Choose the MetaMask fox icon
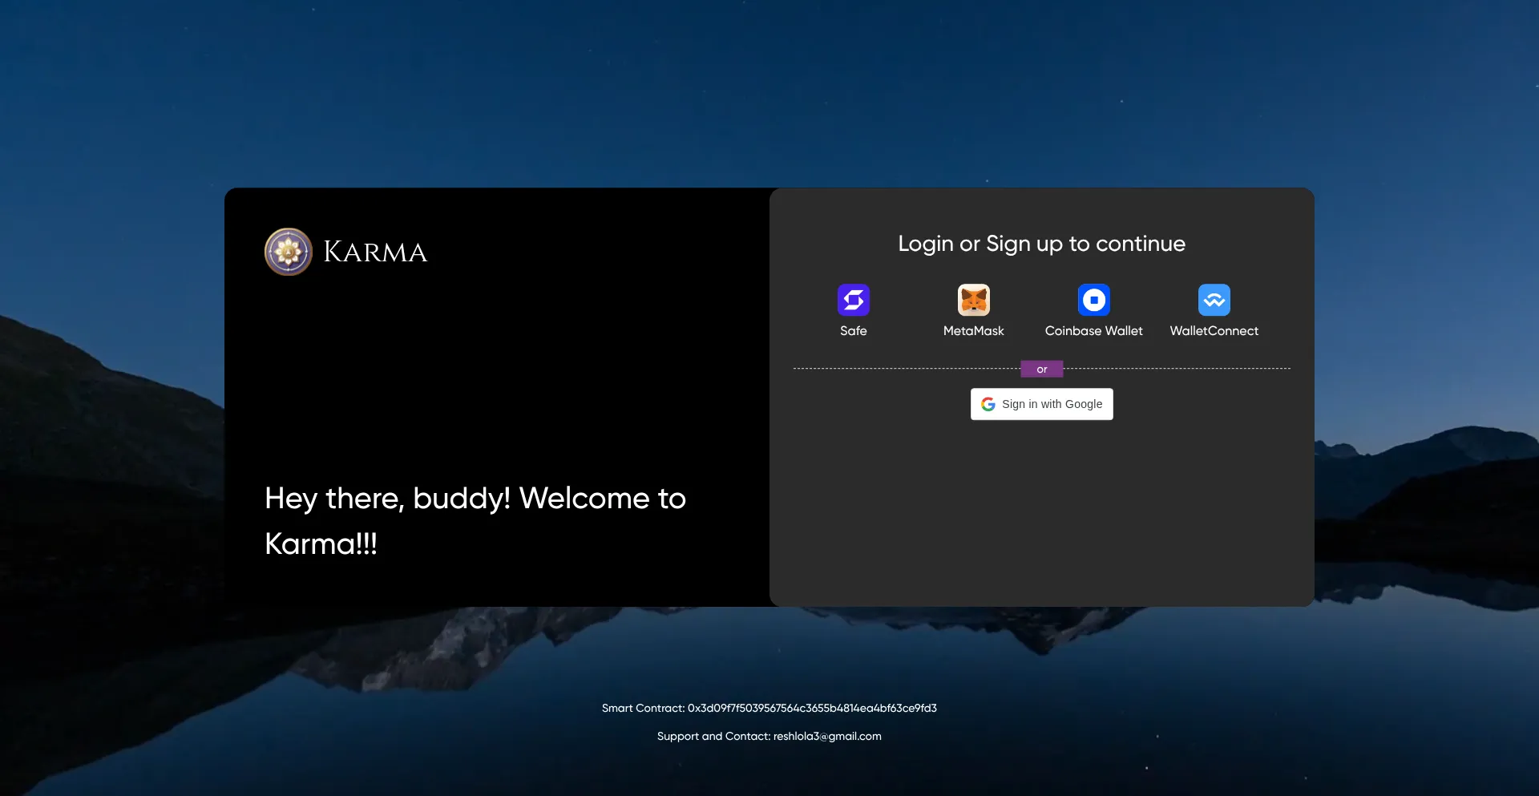1539x796 pixels. point(973,301)
